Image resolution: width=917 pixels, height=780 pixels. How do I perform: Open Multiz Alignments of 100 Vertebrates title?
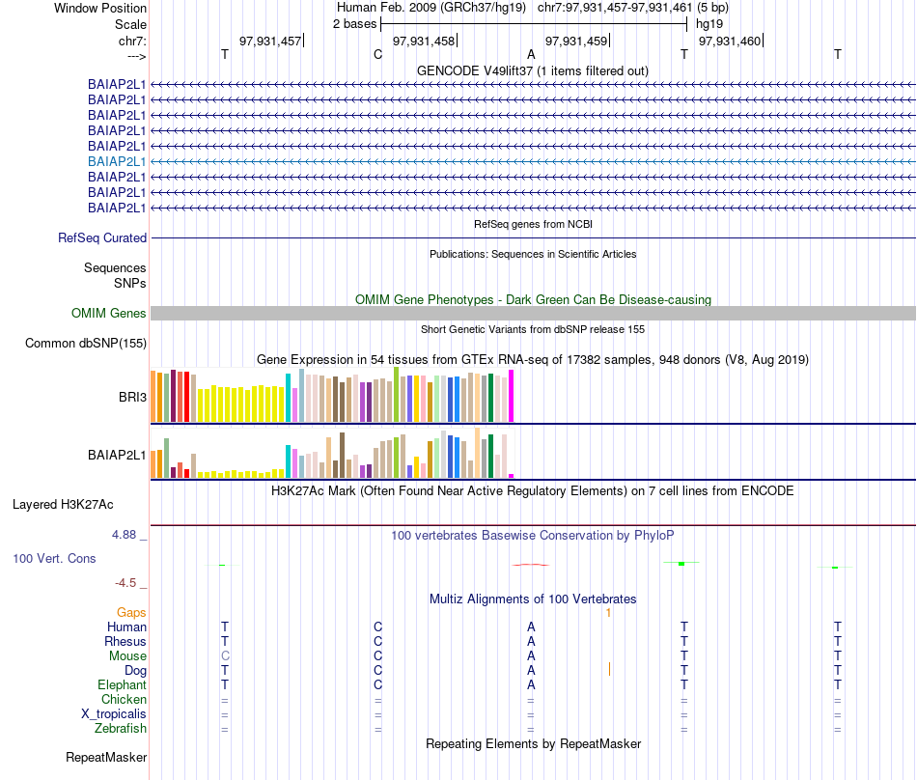[533, 599]
